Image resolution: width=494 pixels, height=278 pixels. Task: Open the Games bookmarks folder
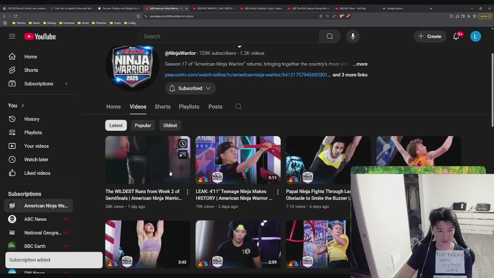[x=34, y=23]
